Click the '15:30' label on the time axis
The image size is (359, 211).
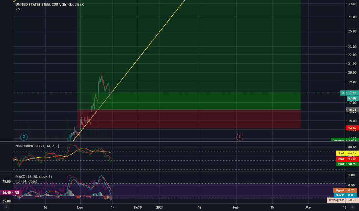point(138,207)
